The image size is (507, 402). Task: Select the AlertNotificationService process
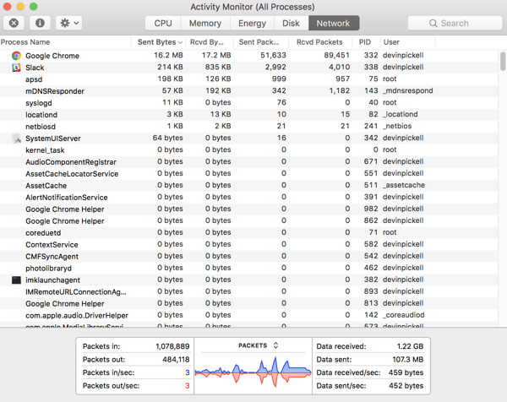point(67,198)
